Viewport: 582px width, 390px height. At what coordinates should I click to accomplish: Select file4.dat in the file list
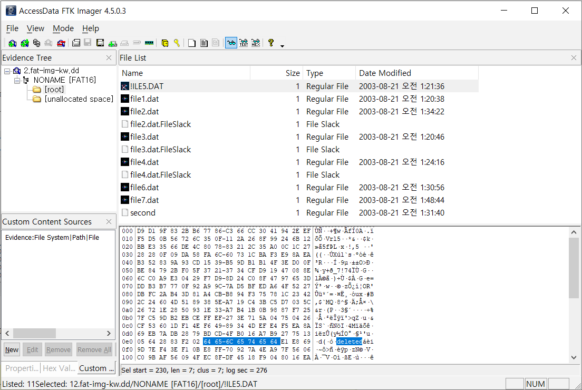(x=144, y=162)
